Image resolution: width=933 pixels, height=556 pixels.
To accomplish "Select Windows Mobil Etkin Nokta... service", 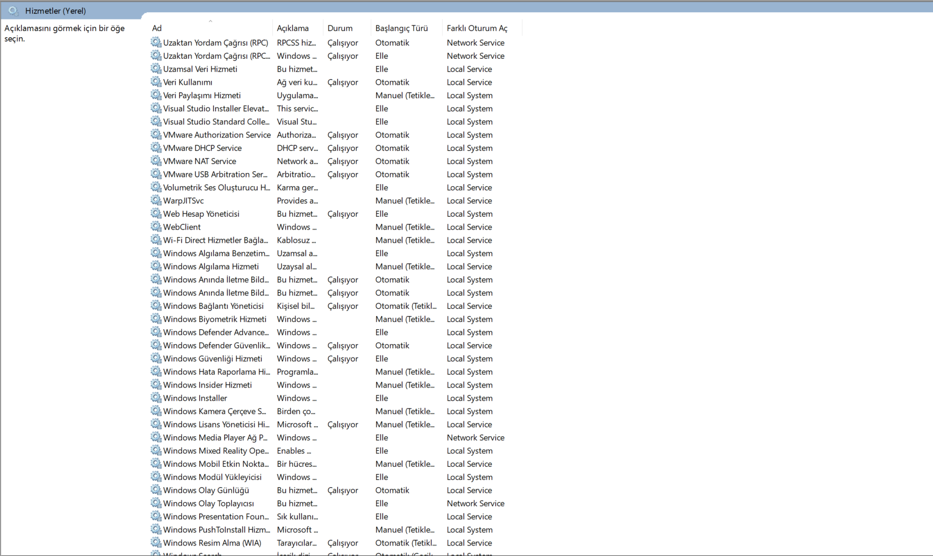I will (x=216, y=464).
